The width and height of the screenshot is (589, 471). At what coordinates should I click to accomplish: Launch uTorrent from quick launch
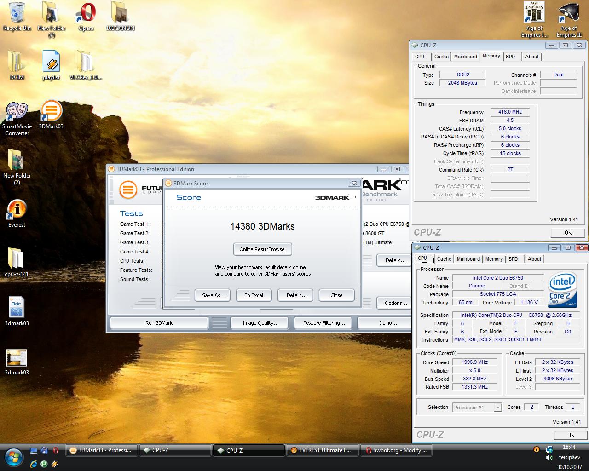(44, 464)
